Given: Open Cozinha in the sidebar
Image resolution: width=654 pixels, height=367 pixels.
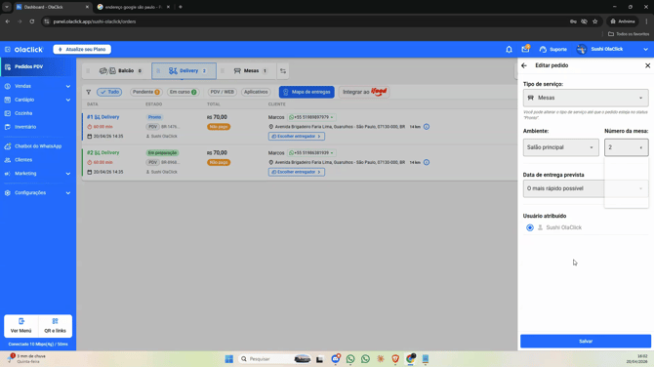Looking at the screenshot, I should [x=23, y=113].
